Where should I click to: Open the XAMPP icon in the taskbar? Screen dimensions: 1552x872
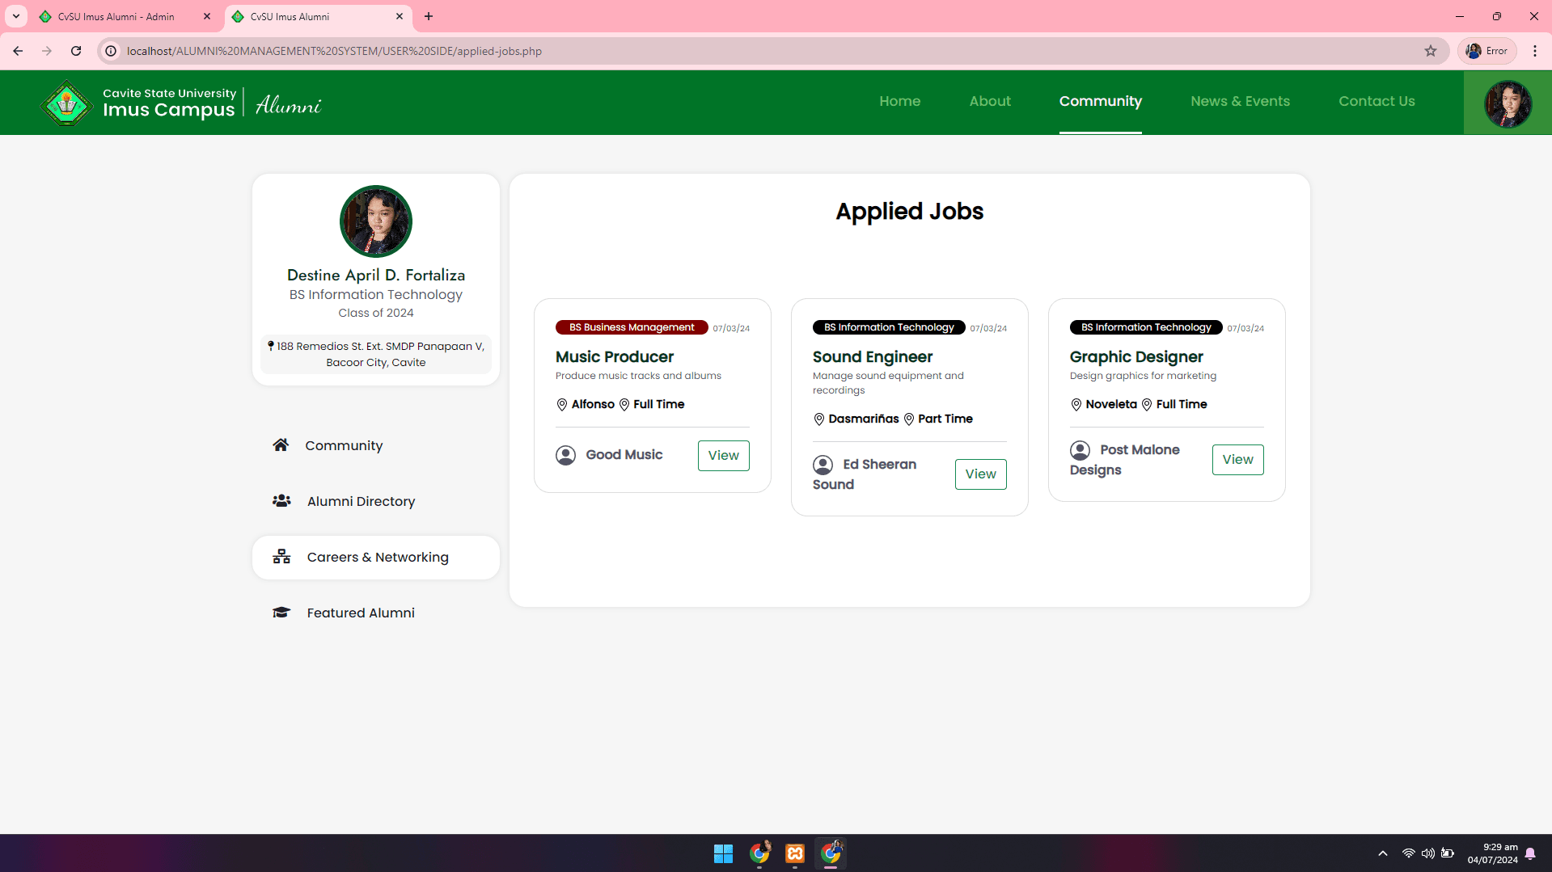click(x=794, y=853)
